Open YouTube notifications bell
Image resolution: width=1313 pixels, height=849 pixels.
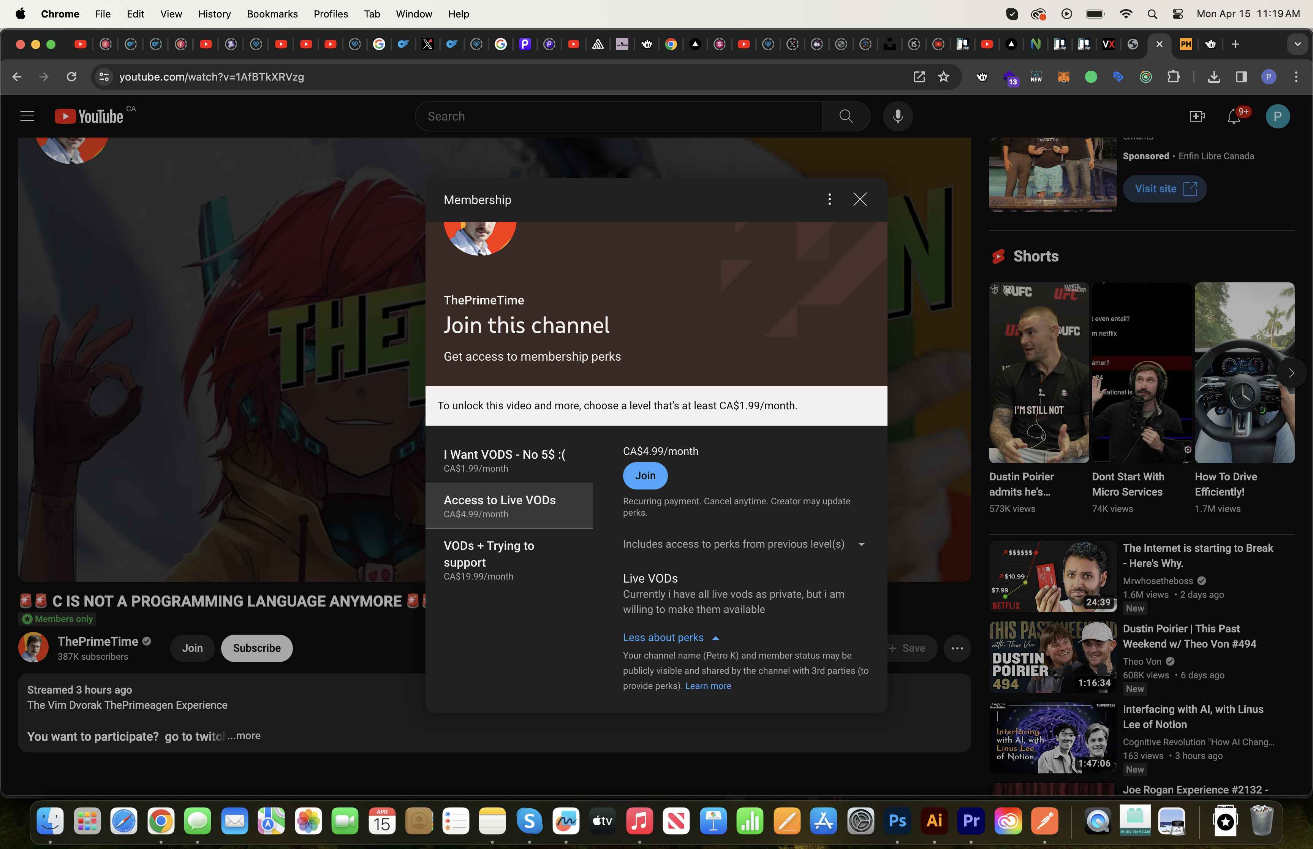click(1234, 116)
